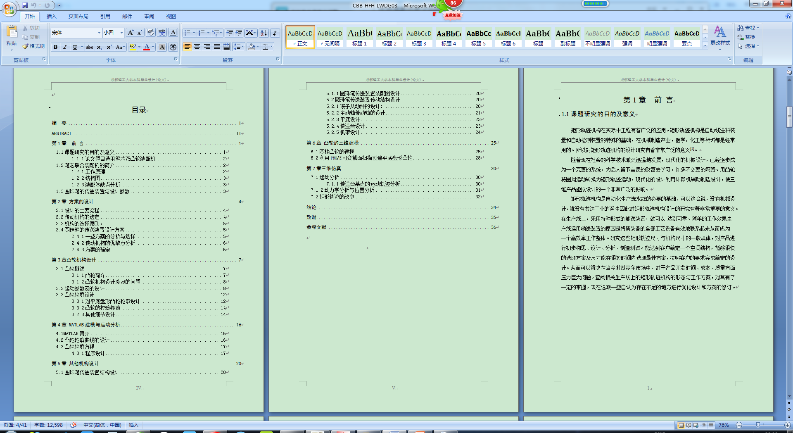Click the Grow Font icon
This screenshot has height=433, width=793.
point(131,33)
